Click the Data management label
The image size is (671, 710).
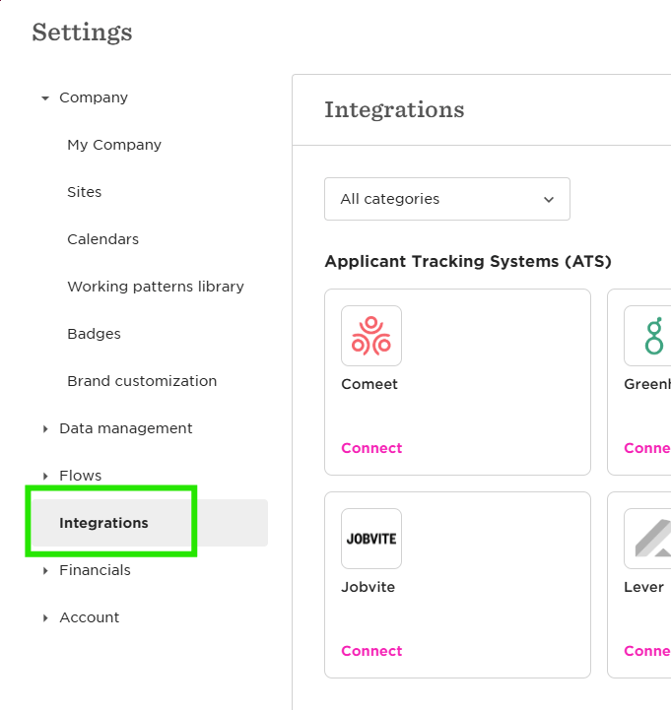[x=125, y=428]
